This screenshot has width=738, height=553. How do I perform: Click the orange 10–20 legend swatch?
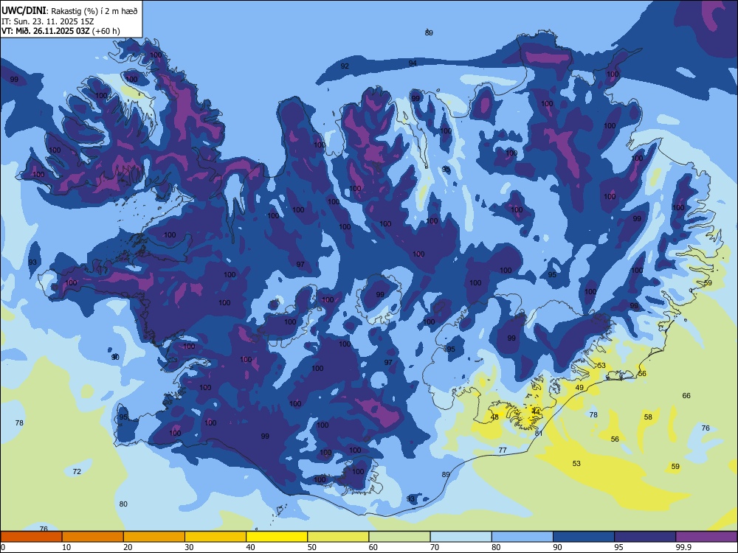coord(93,537)
